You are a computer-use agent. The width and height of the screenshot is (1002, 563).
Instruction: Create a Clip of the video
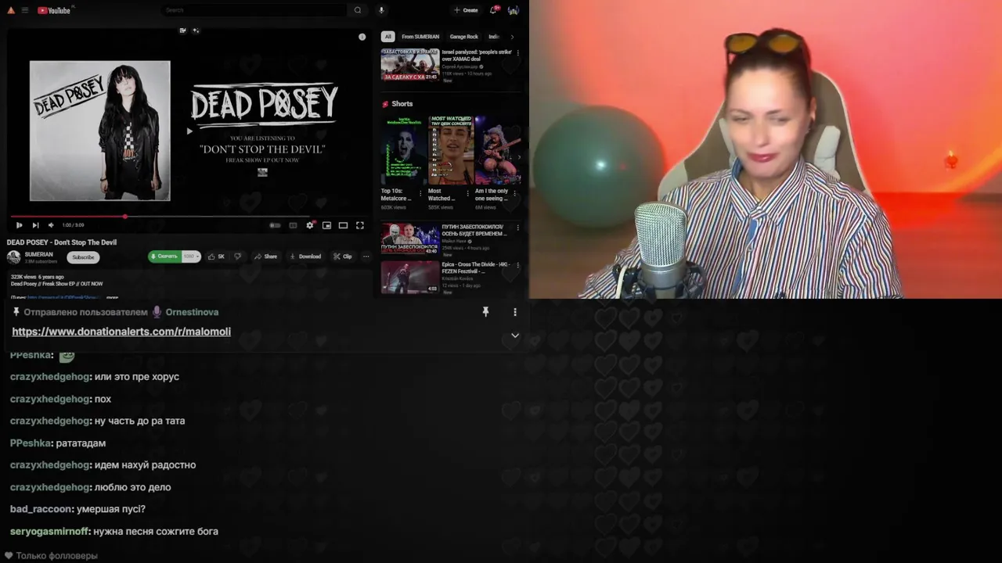tap(343, 256)
